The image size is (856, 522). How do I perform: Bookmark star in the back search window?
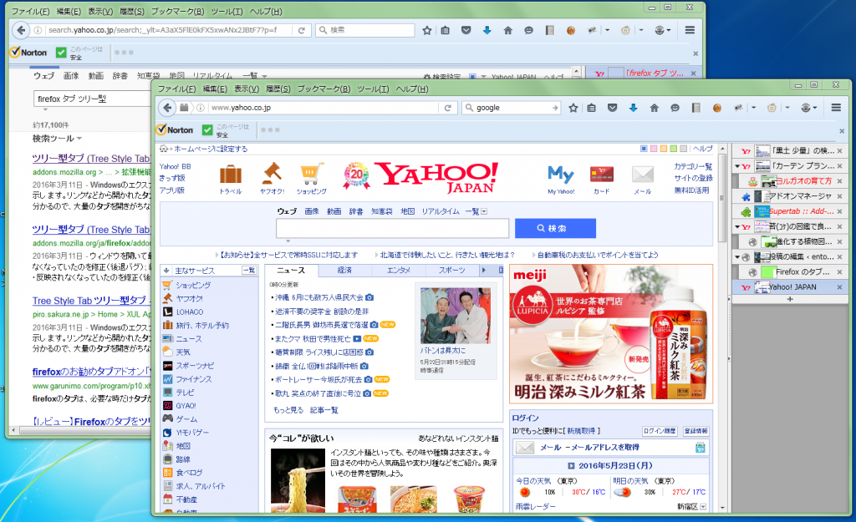click(427, 31)
